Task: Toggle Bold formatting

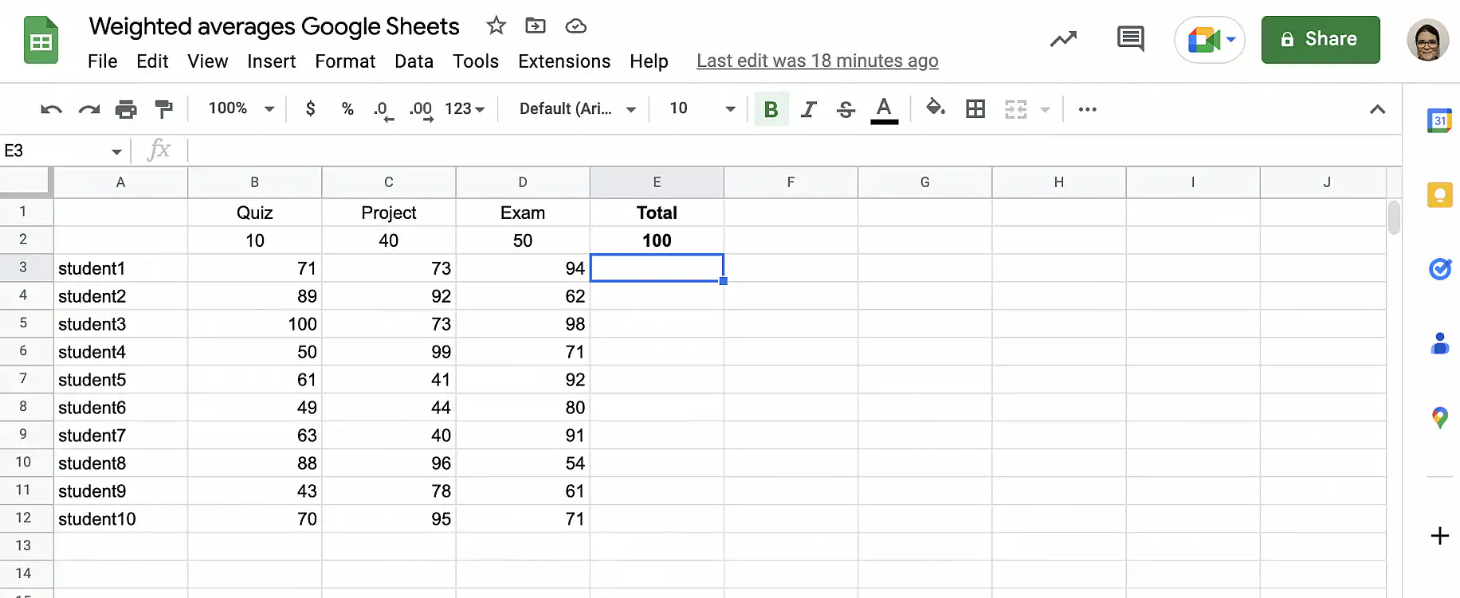Action: click(771, 109)
